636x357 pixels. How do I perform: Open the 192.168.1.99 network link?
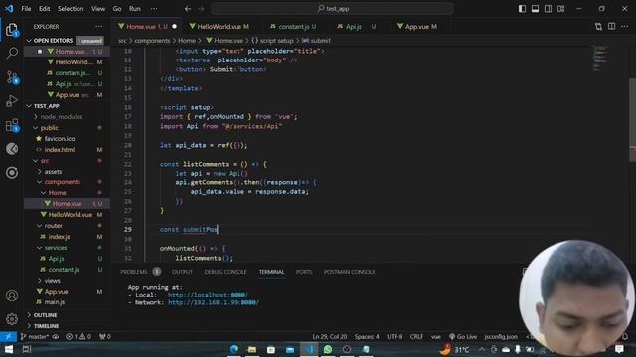click(x=214, y=302)
